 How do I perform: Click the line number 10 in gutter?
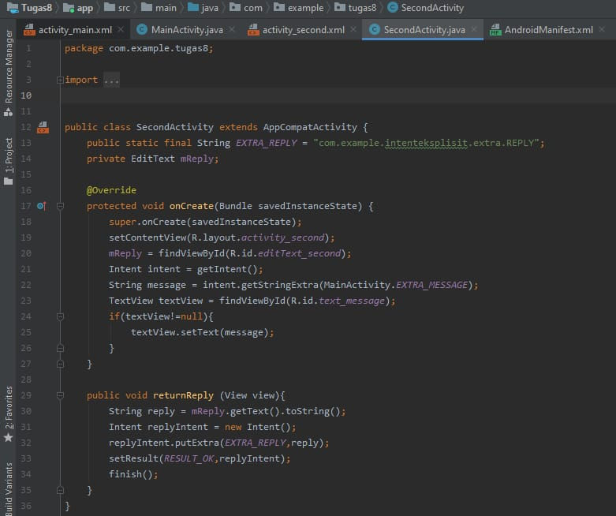pos(26,95)
